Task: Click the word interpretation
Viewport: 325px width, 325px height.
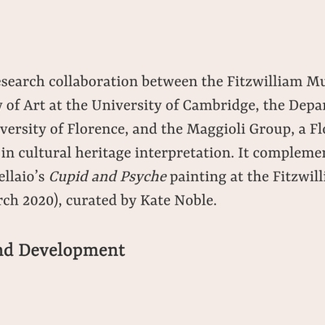Action: coord(184,154)
